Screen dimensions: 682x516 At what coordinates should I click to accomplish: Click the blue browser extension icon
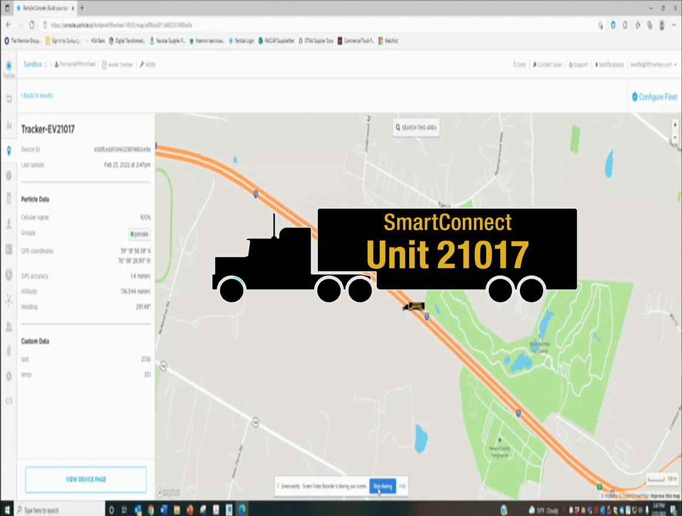tap(613, 25)
